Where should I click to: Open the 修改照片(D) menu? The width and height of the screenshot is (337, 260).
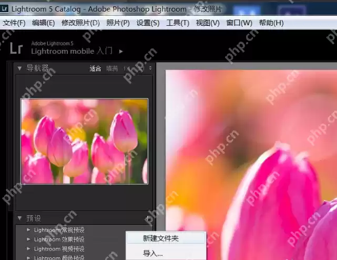pos(80,23)
